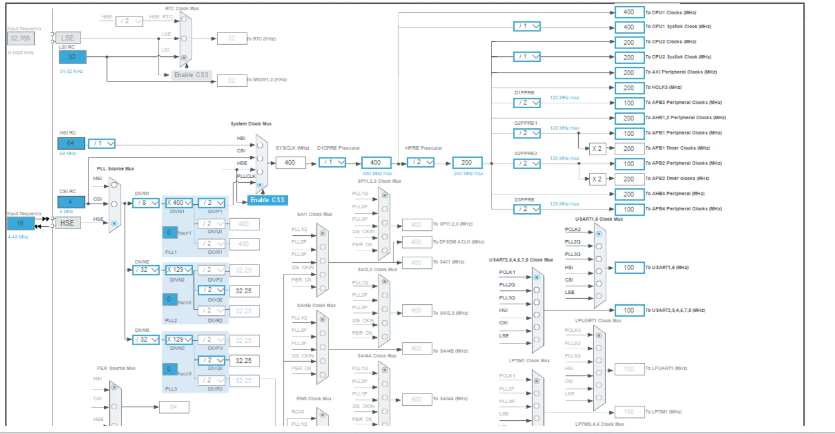Click the SYSCLK (MHz) 400 field
The image size is (835, 434).
click(291, 163)
